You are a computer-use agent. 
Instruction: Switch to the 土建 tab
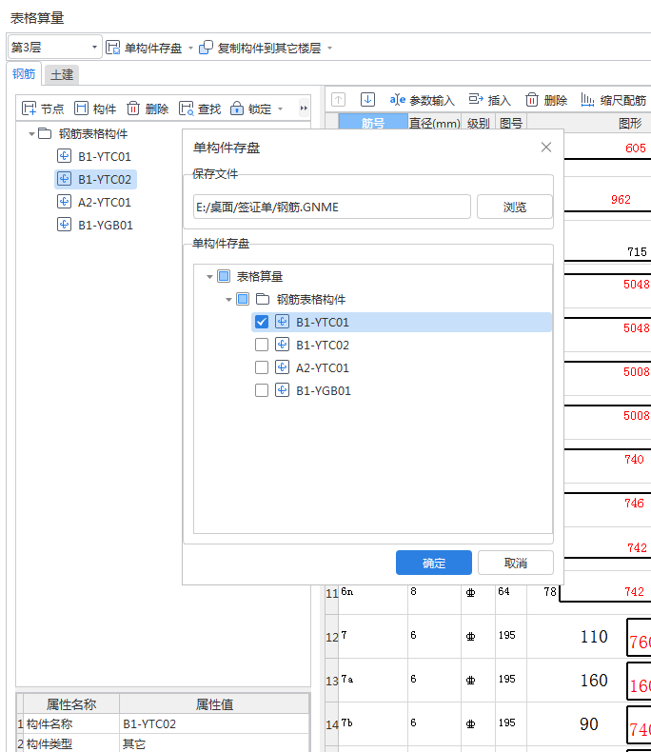pos(61,75)
